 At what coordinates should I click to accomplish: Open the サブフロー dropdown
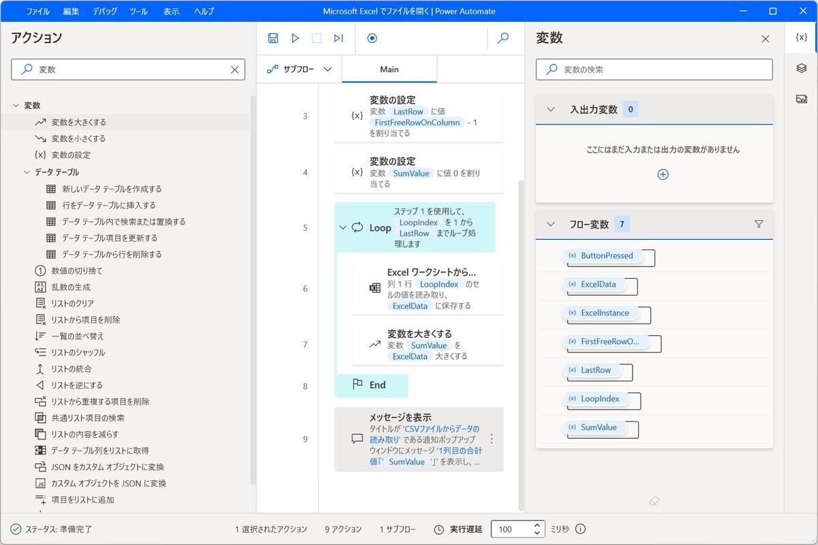[x=299, y=69]
